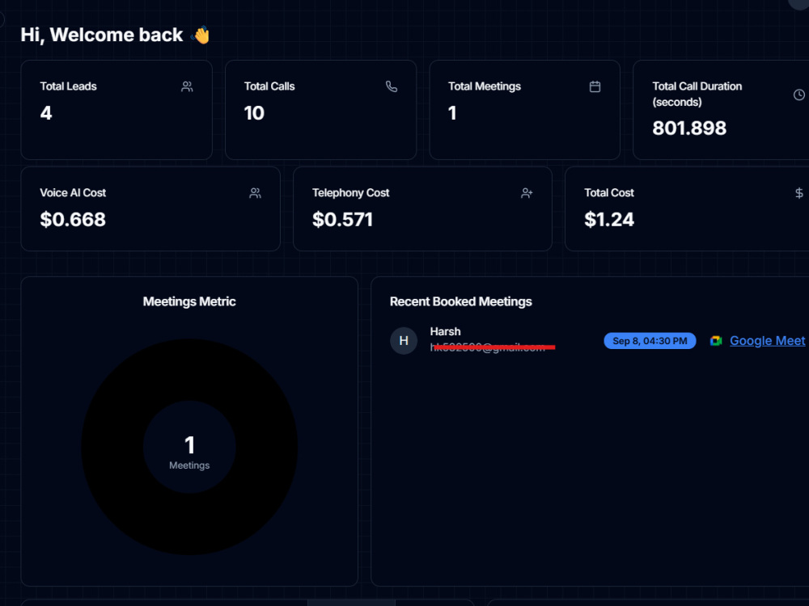The width and height of the screenshot is (809, 606).
Task: Click the calendar icon in Total Meetings card
Action: (x=595, y=86)
